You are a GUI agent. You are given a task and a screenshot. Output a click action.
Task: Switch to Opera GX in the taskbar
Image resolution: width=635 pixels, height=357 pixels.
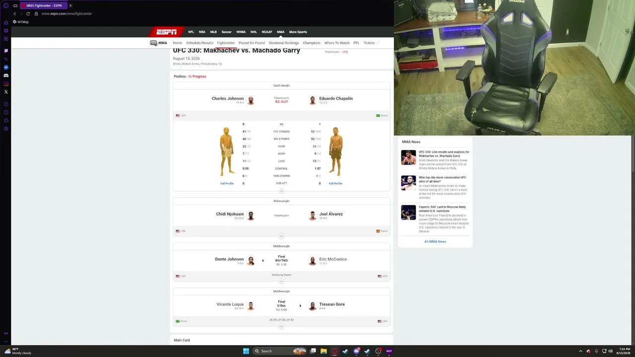coord(335,351)
